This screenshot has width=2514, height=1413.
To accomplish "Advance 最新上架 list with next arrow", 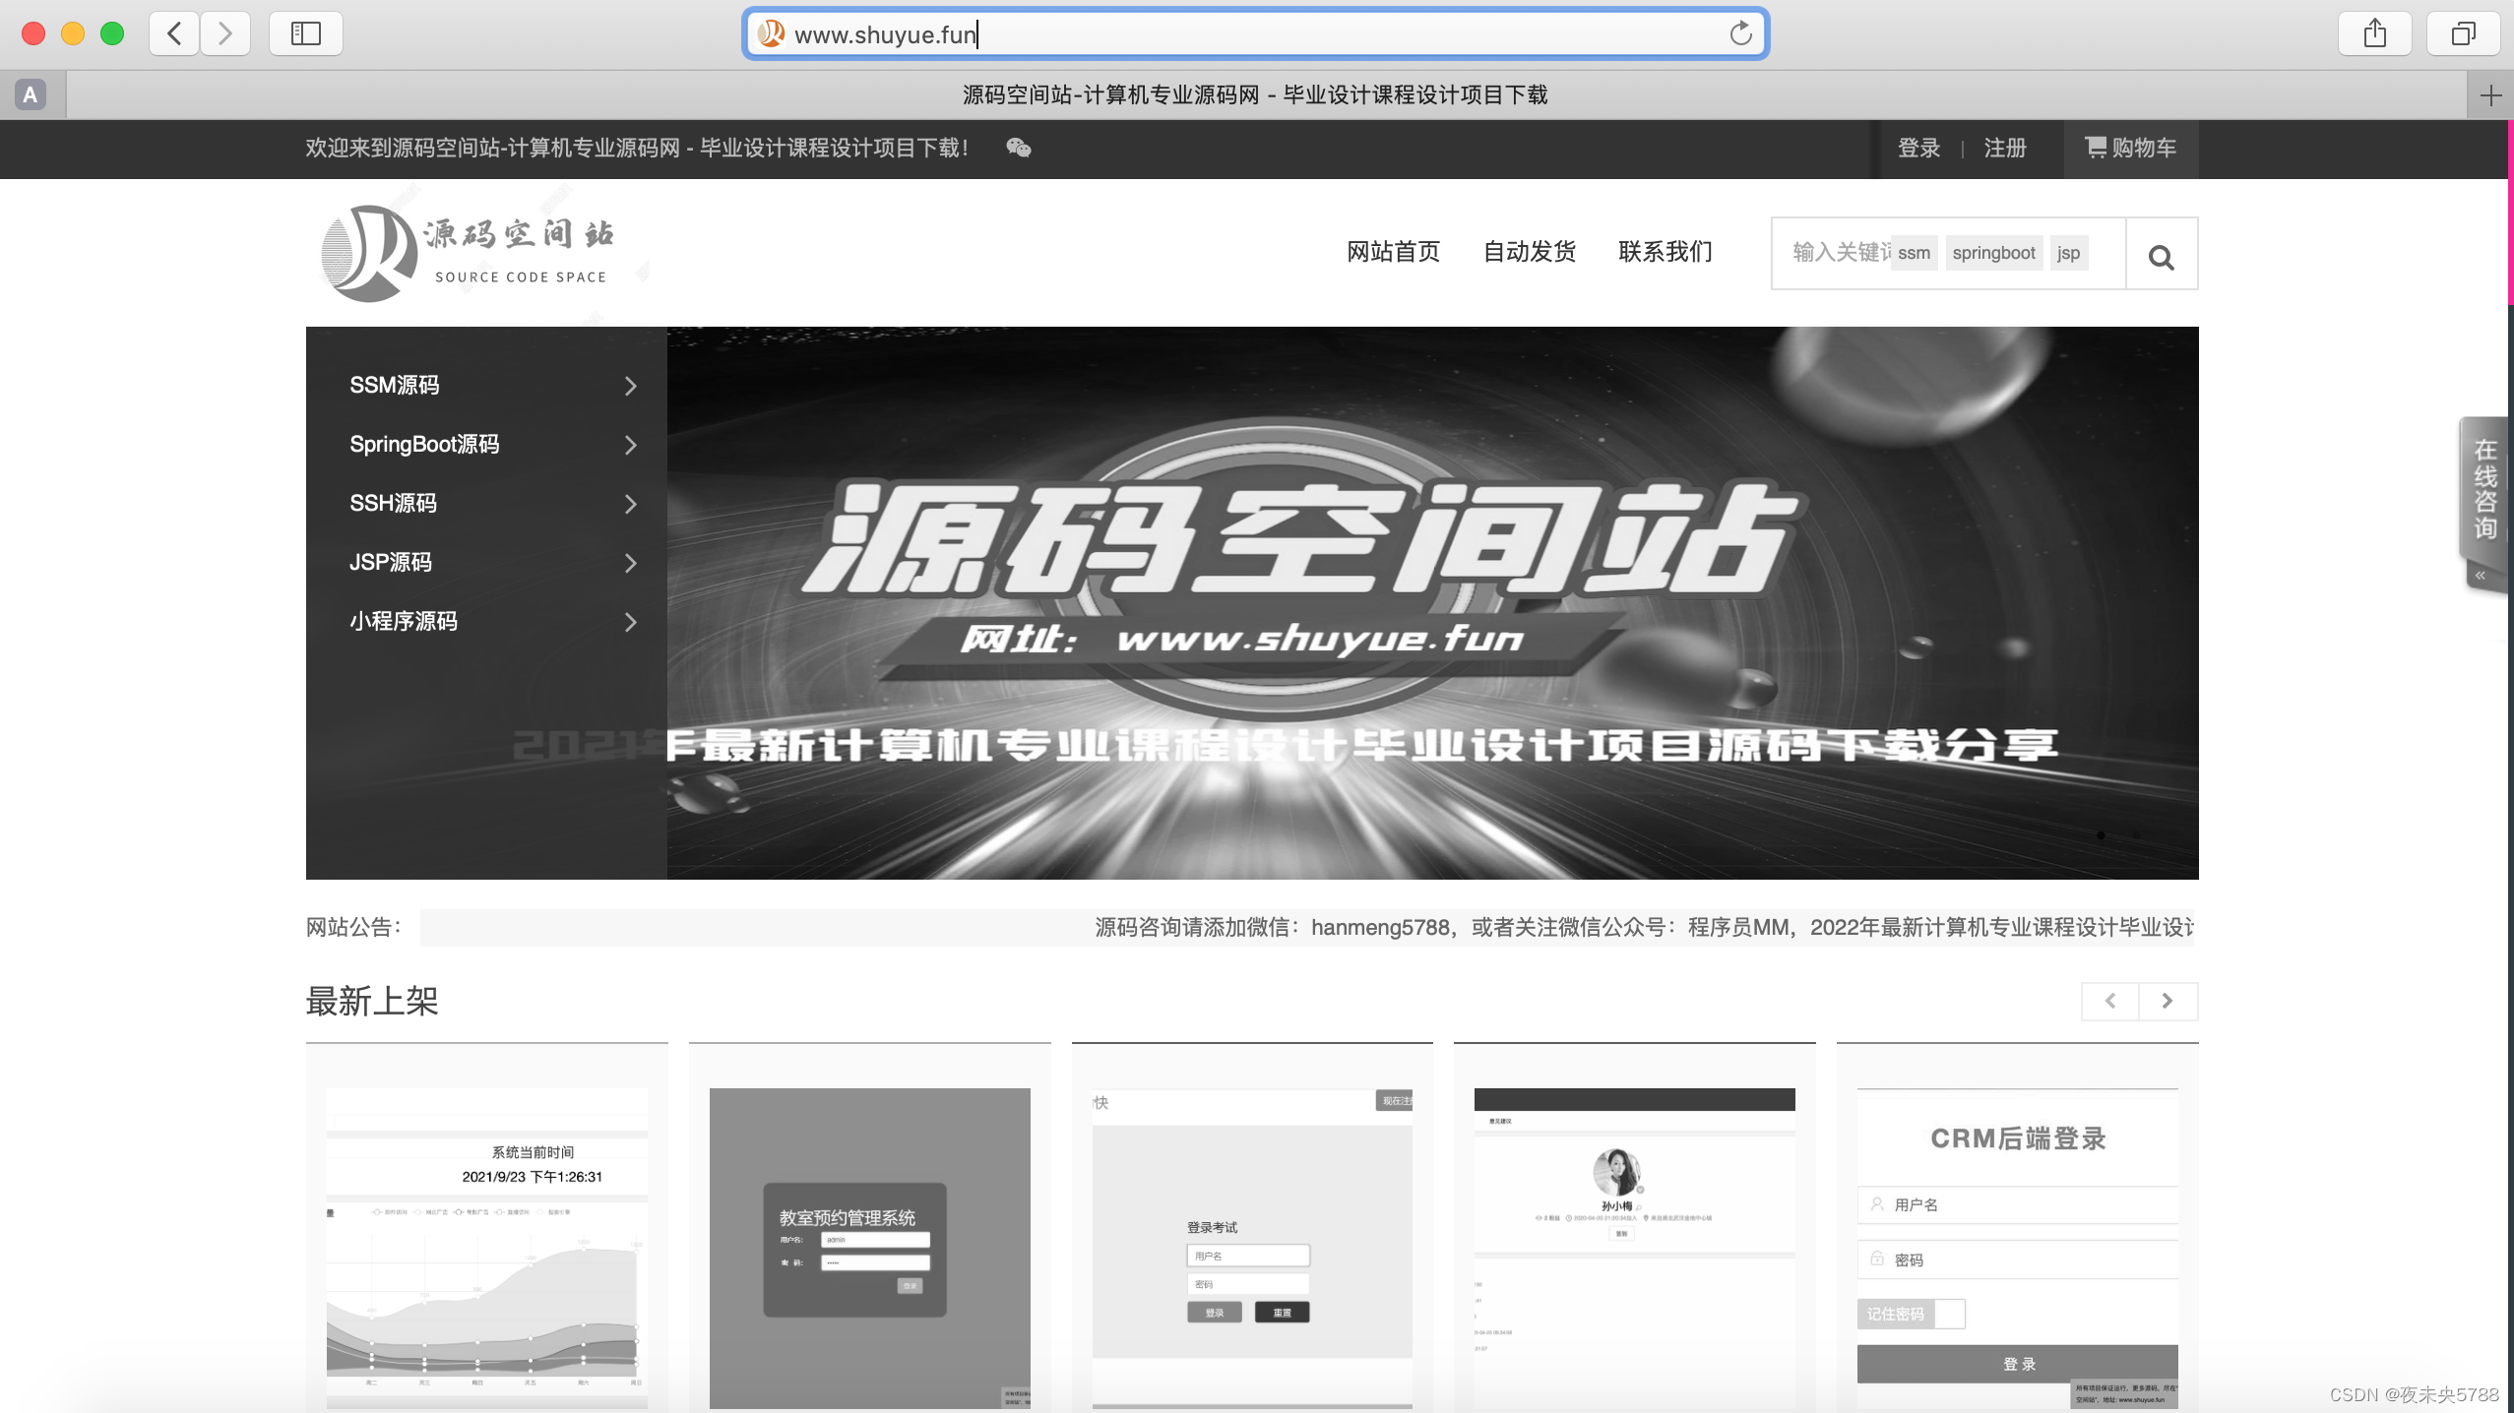I will tap(2168, 1001).
